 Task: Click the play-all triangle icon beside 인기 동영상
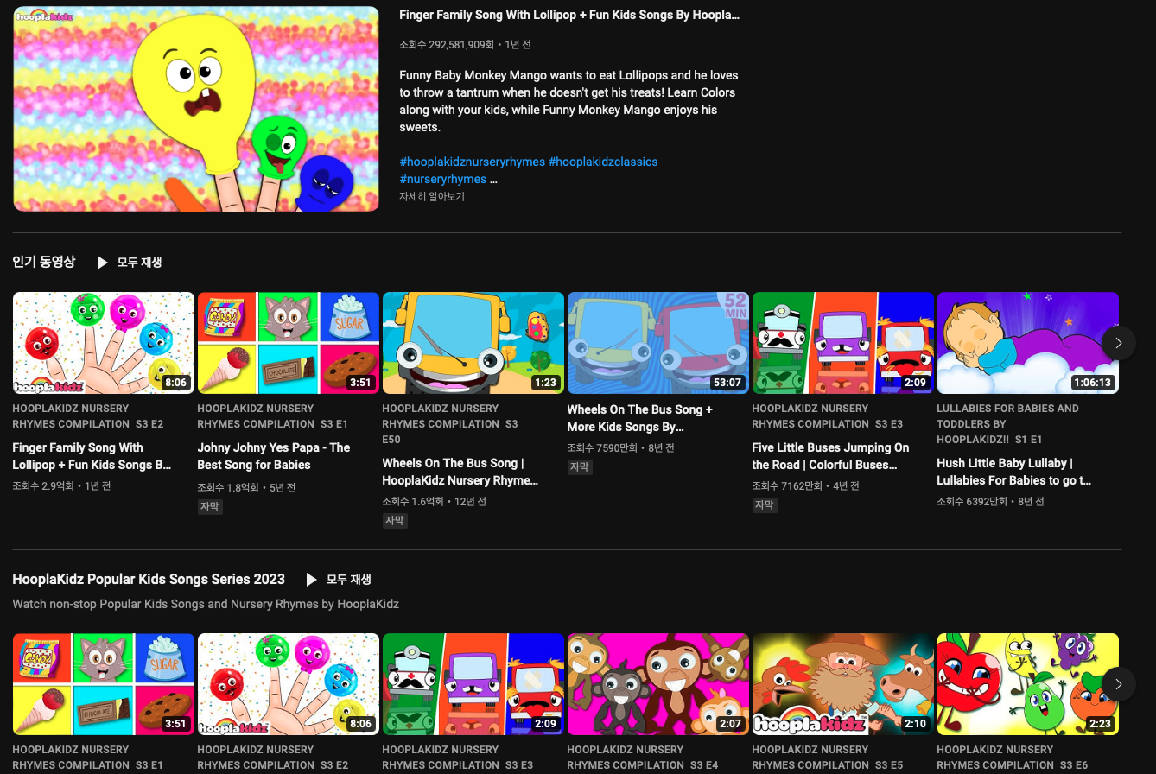(102, 262)
